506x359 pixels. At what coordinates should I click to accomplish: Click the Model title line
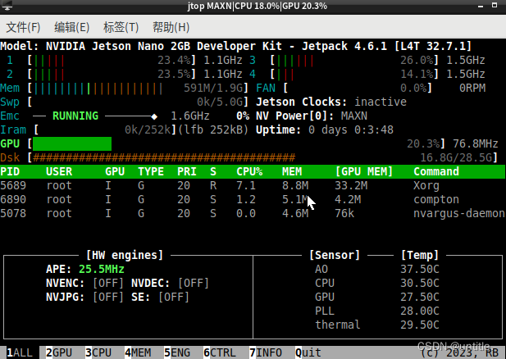236,46
